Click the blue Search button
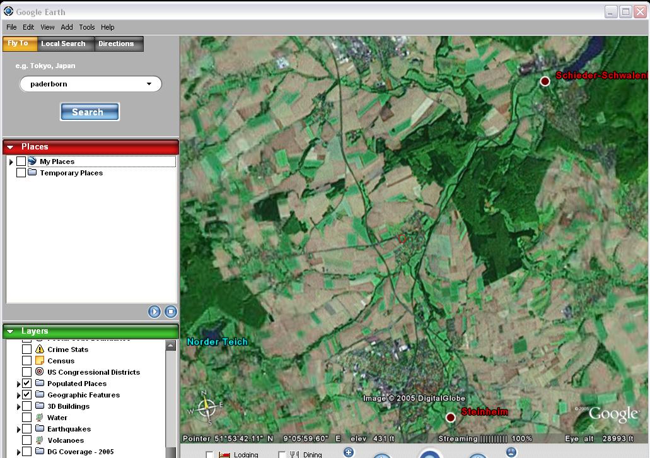This screenshot has width=650, height=458. point(90,112)
